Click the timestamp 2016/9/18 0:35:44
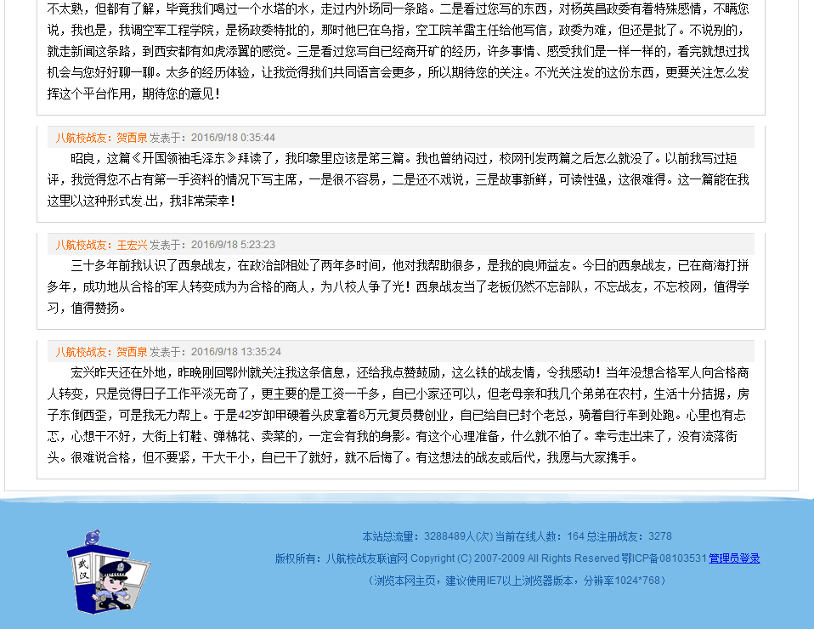Screen dimensions: 814x629 [x=233, y=138]
